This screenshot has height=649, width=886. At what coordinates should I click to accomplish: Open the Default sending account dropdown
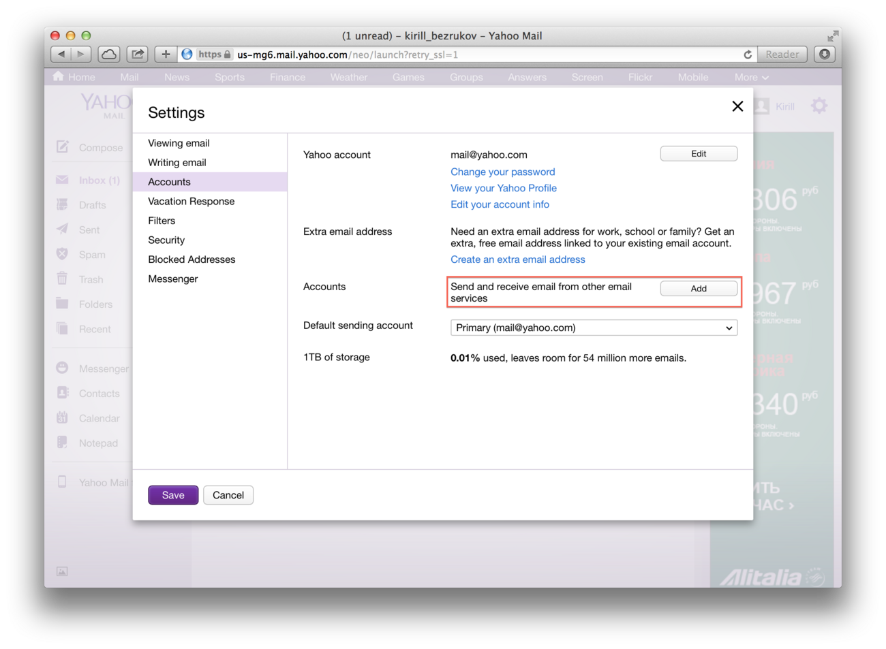pyautogui.click(x=593, y=328)
